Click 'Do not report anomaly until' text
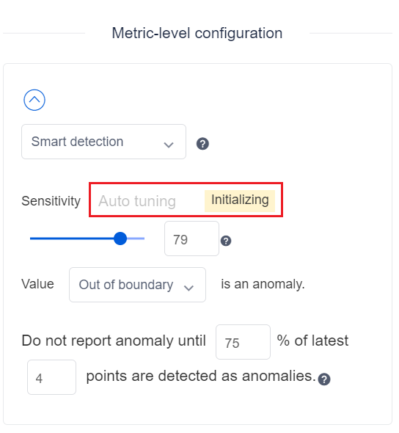 (114, 341)
